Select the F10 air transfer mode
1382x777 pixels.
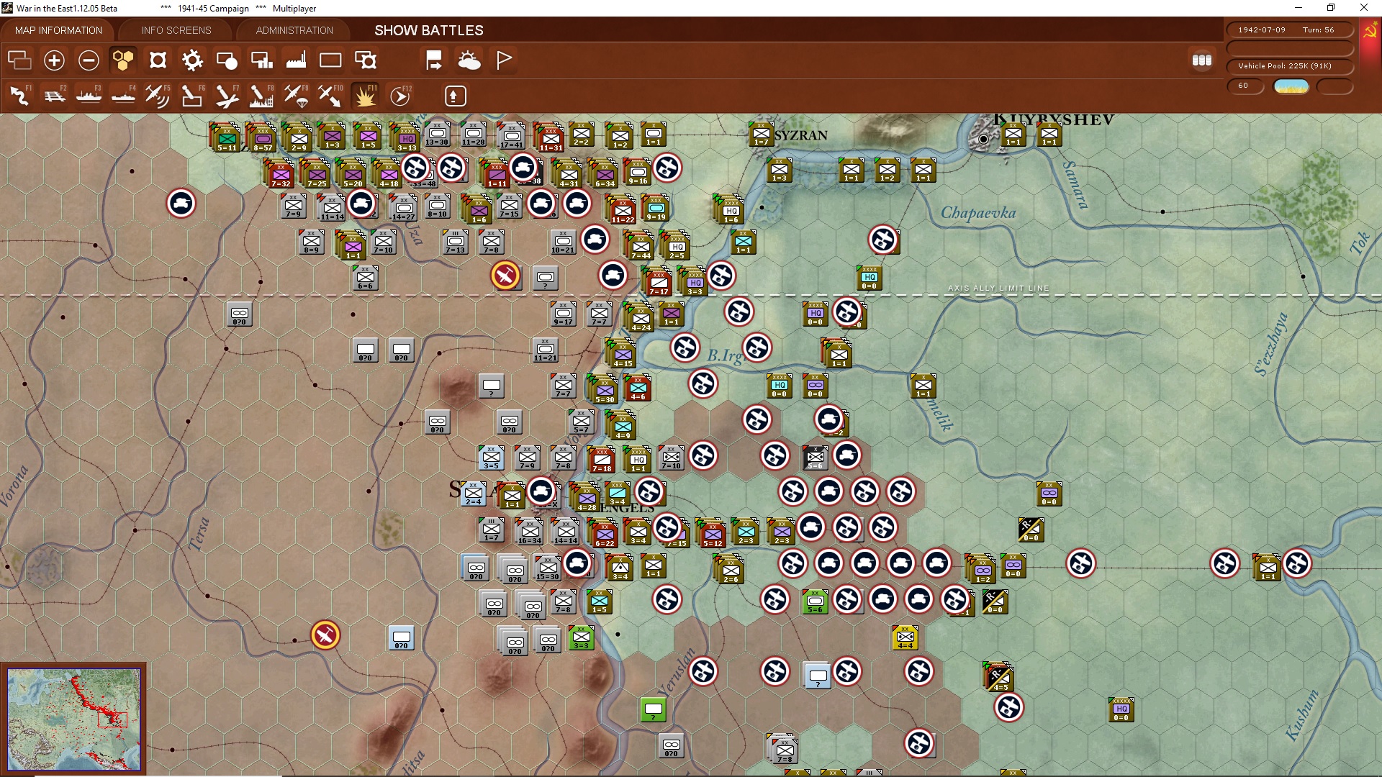(x=330, y=96)
